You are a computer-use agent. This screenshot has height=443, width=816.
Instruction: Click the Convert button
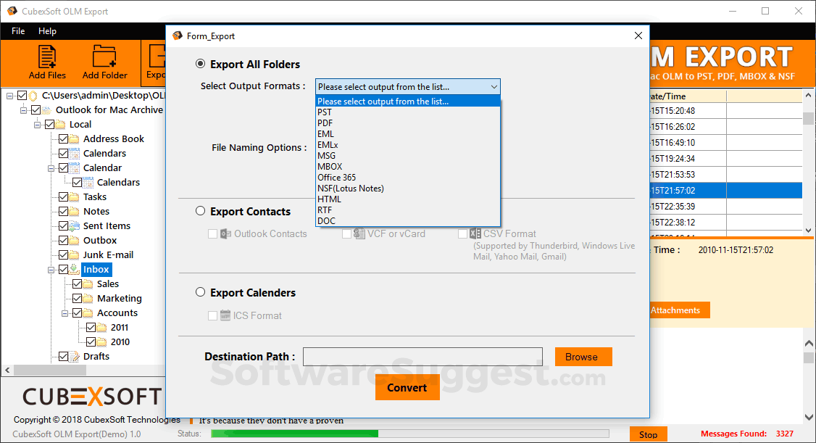coord(407,387)
